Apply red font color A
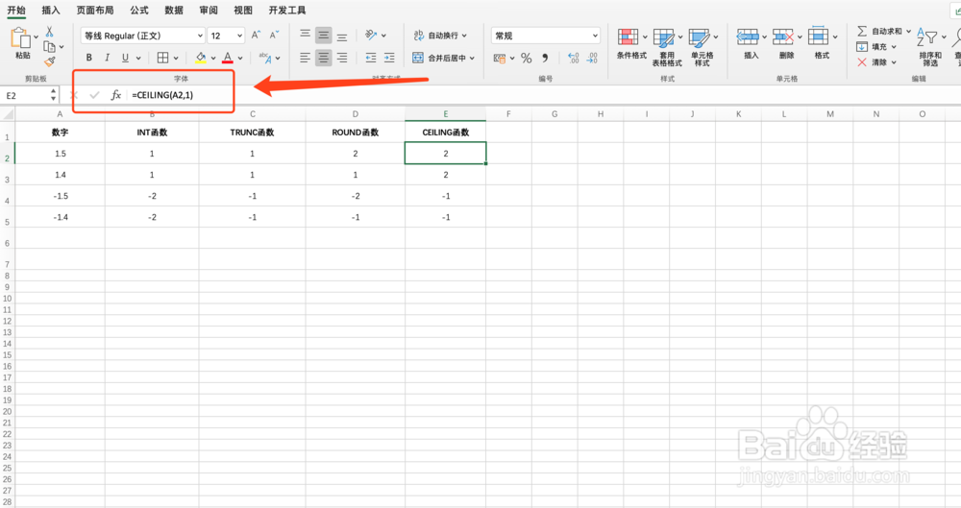Viewport: 961px width, 508px height. point(228,58)
